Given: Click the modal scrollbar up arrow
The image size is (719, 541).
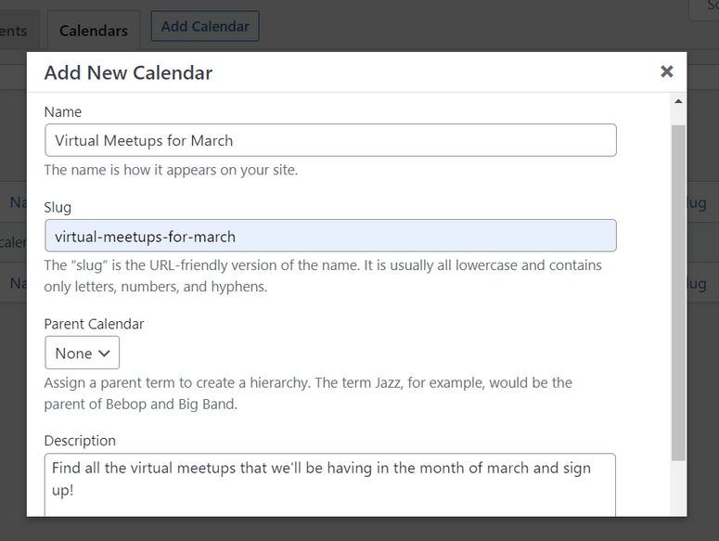Looking at the screenshot, I should click(678, 101).
